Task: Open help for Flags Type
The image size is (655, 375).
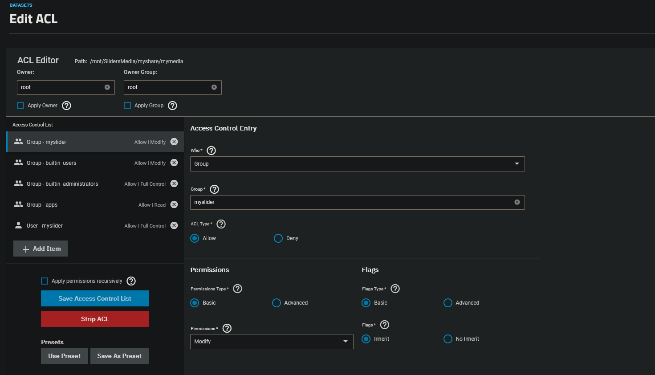Action: 395,289
